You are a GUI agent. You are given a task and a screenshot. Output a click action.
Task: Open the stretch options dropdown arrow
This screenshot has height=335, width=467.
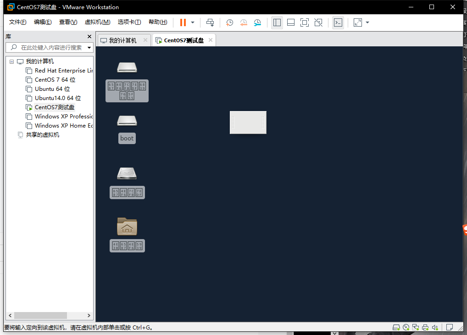pos(367,22)
